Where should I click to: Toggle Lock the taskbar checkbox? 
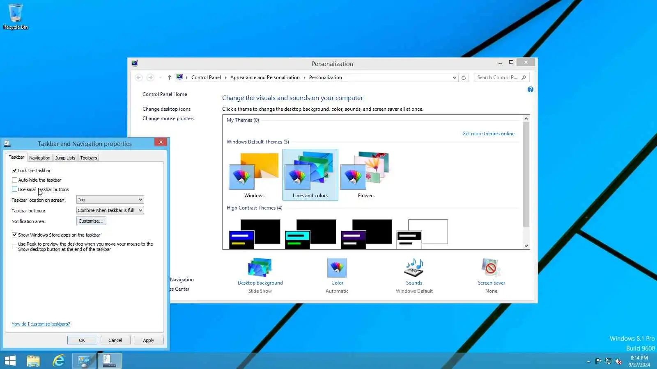tap(14, 170)
